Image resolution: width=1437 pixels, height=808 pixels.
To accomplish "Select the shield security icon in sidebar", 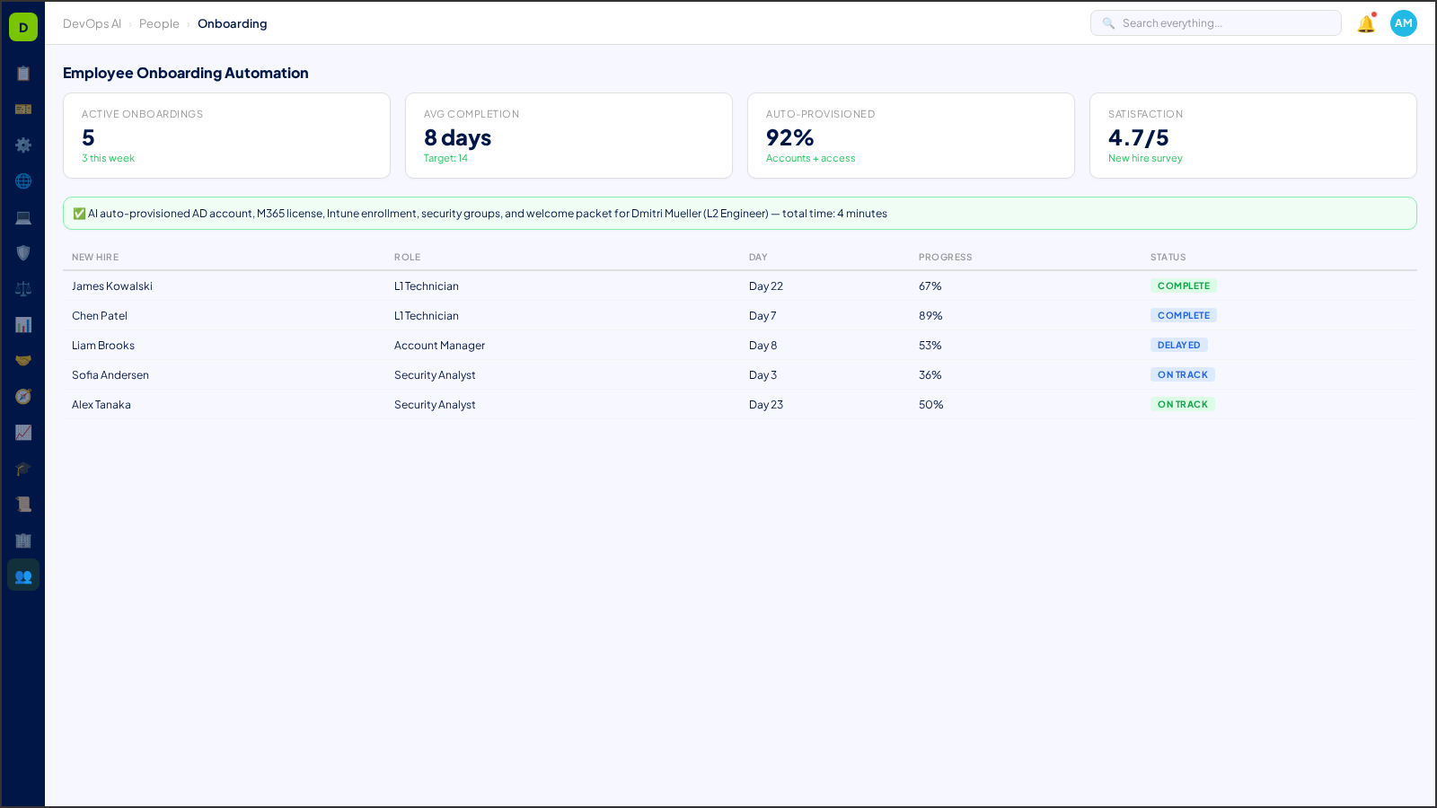I will click(23, 253).
